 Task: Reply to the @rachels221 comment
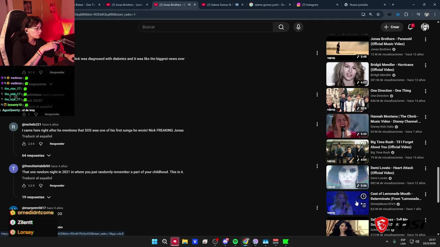57,144
